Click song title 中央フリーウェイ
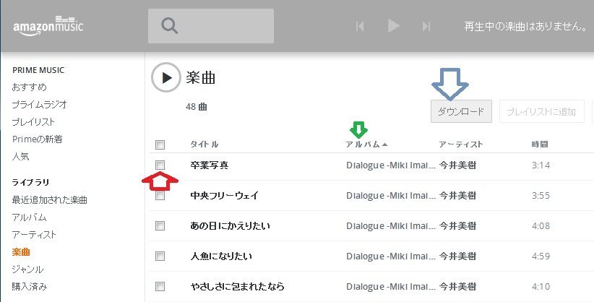Viewport: 594px width, 302px height. point(224,196)
